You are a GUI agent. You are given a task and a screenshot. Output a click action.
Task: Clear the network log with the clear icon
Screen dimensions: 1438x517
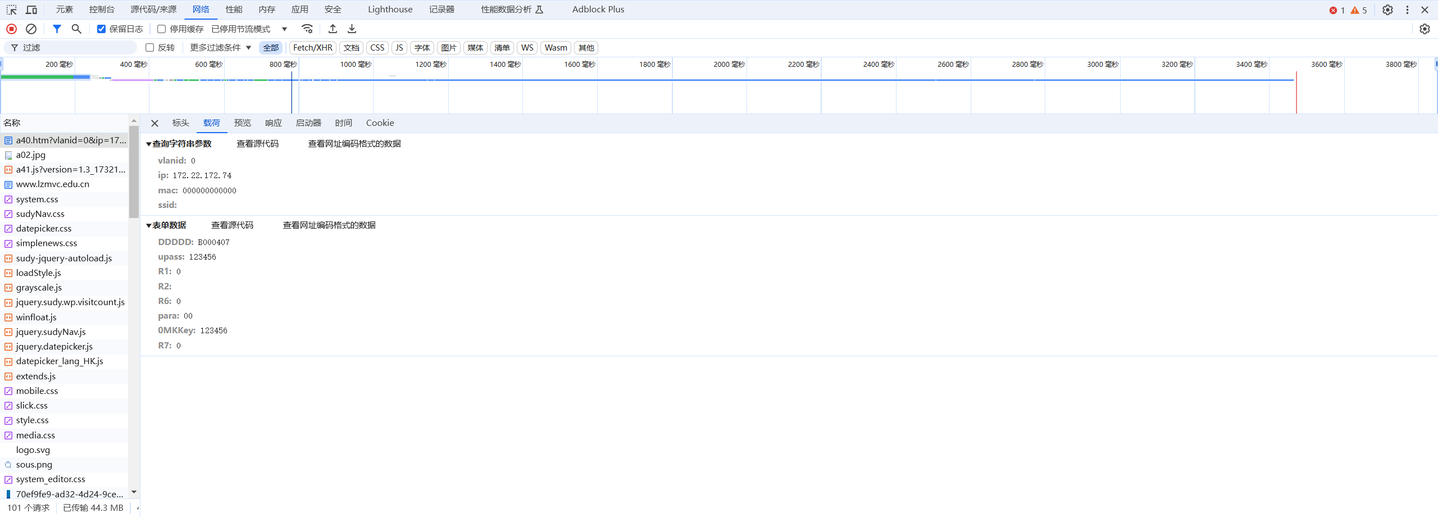coord(31,29)
